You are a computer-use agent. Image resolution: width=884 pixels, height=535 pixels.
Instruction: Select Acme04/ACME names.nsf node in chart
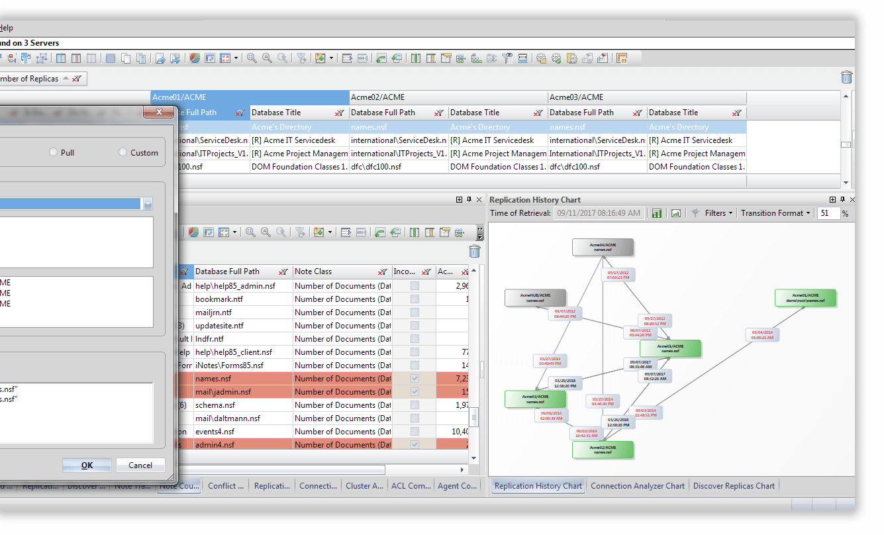click(x=603, y=247)
